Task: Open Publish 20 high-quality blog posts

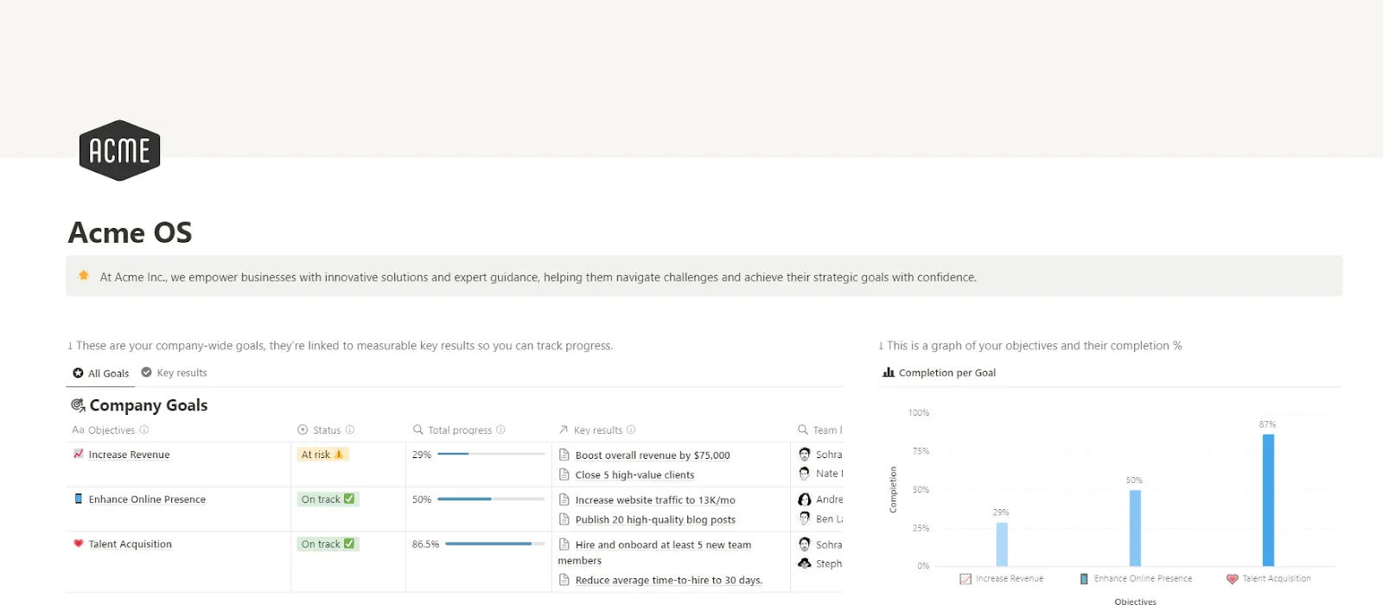Action: pyautogui.click(x=655, y=520)
